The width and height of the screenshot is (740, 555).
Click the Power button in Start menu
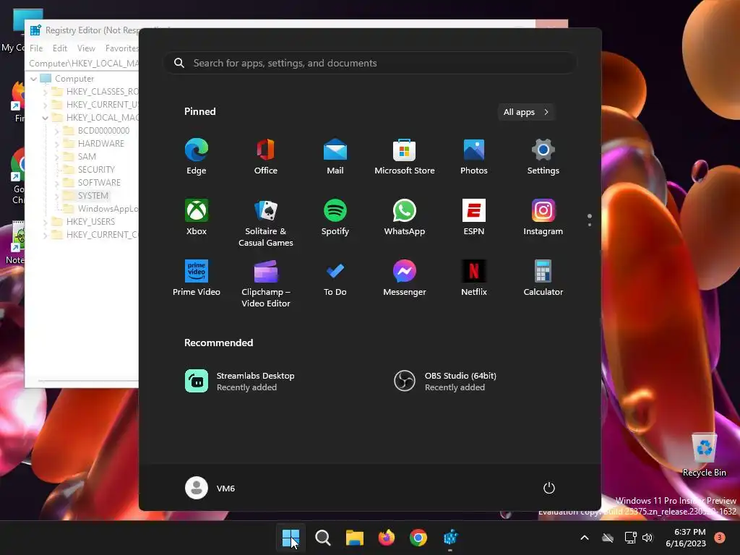click(549, 488)
